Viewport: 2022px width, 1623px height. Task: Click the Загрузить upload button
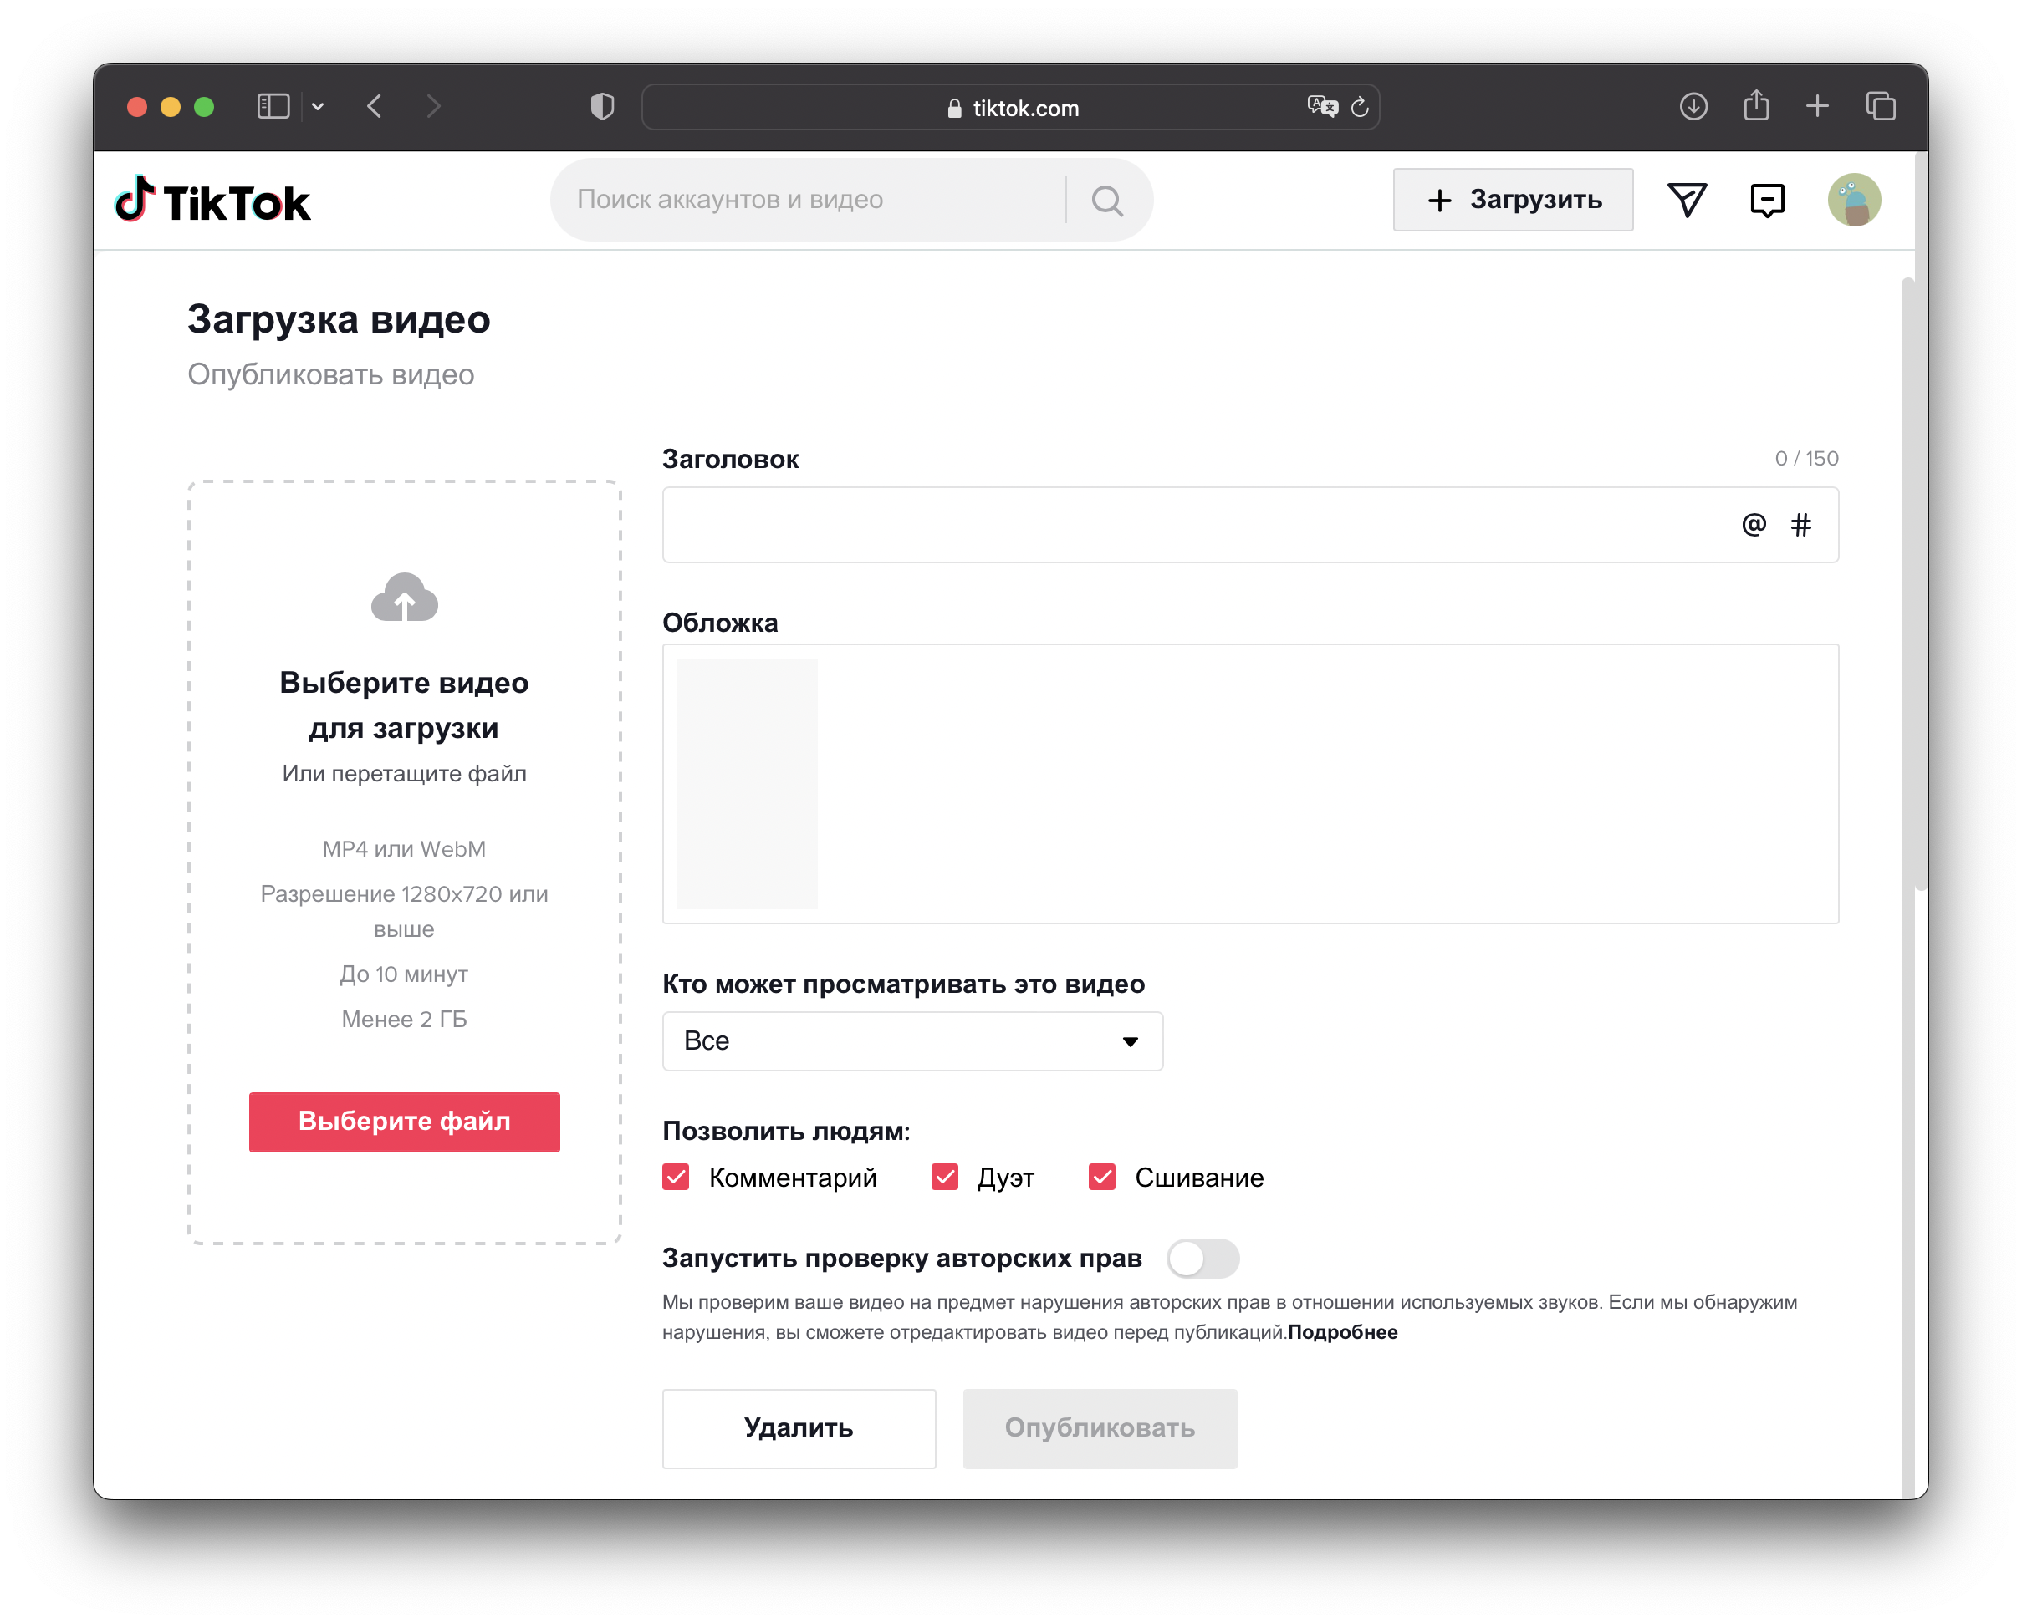click(1512, 201)
